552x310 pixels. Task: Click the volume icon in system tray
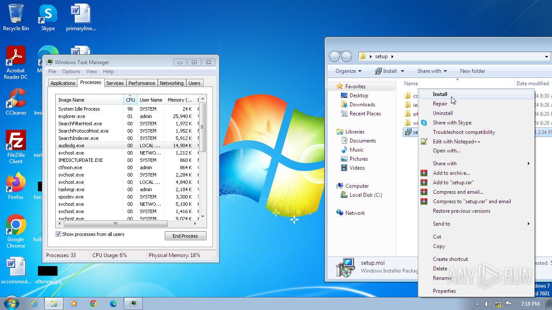pyautogui.click(x=488, y=304)
